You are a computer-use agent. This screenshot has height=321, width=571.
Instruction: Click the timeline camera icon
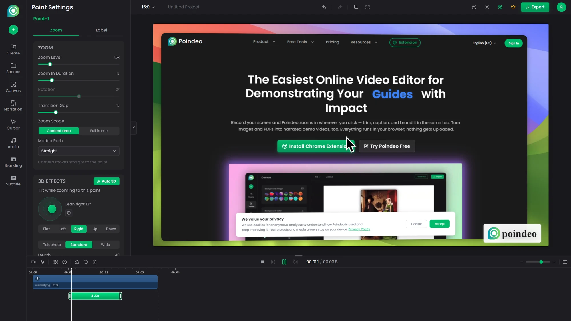point(33,262)
